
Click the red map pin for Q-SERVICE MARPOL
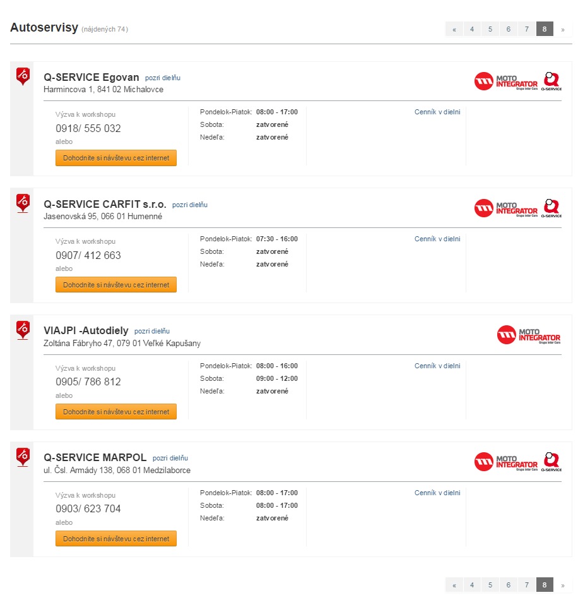23,457
